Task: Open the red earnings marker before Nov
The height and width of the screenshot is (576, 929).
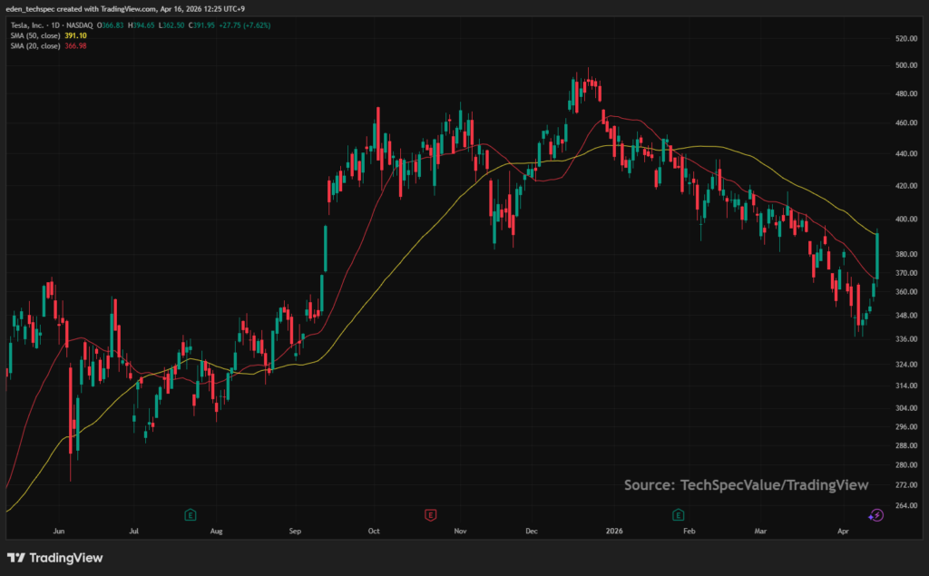Action: click(431, 515)
